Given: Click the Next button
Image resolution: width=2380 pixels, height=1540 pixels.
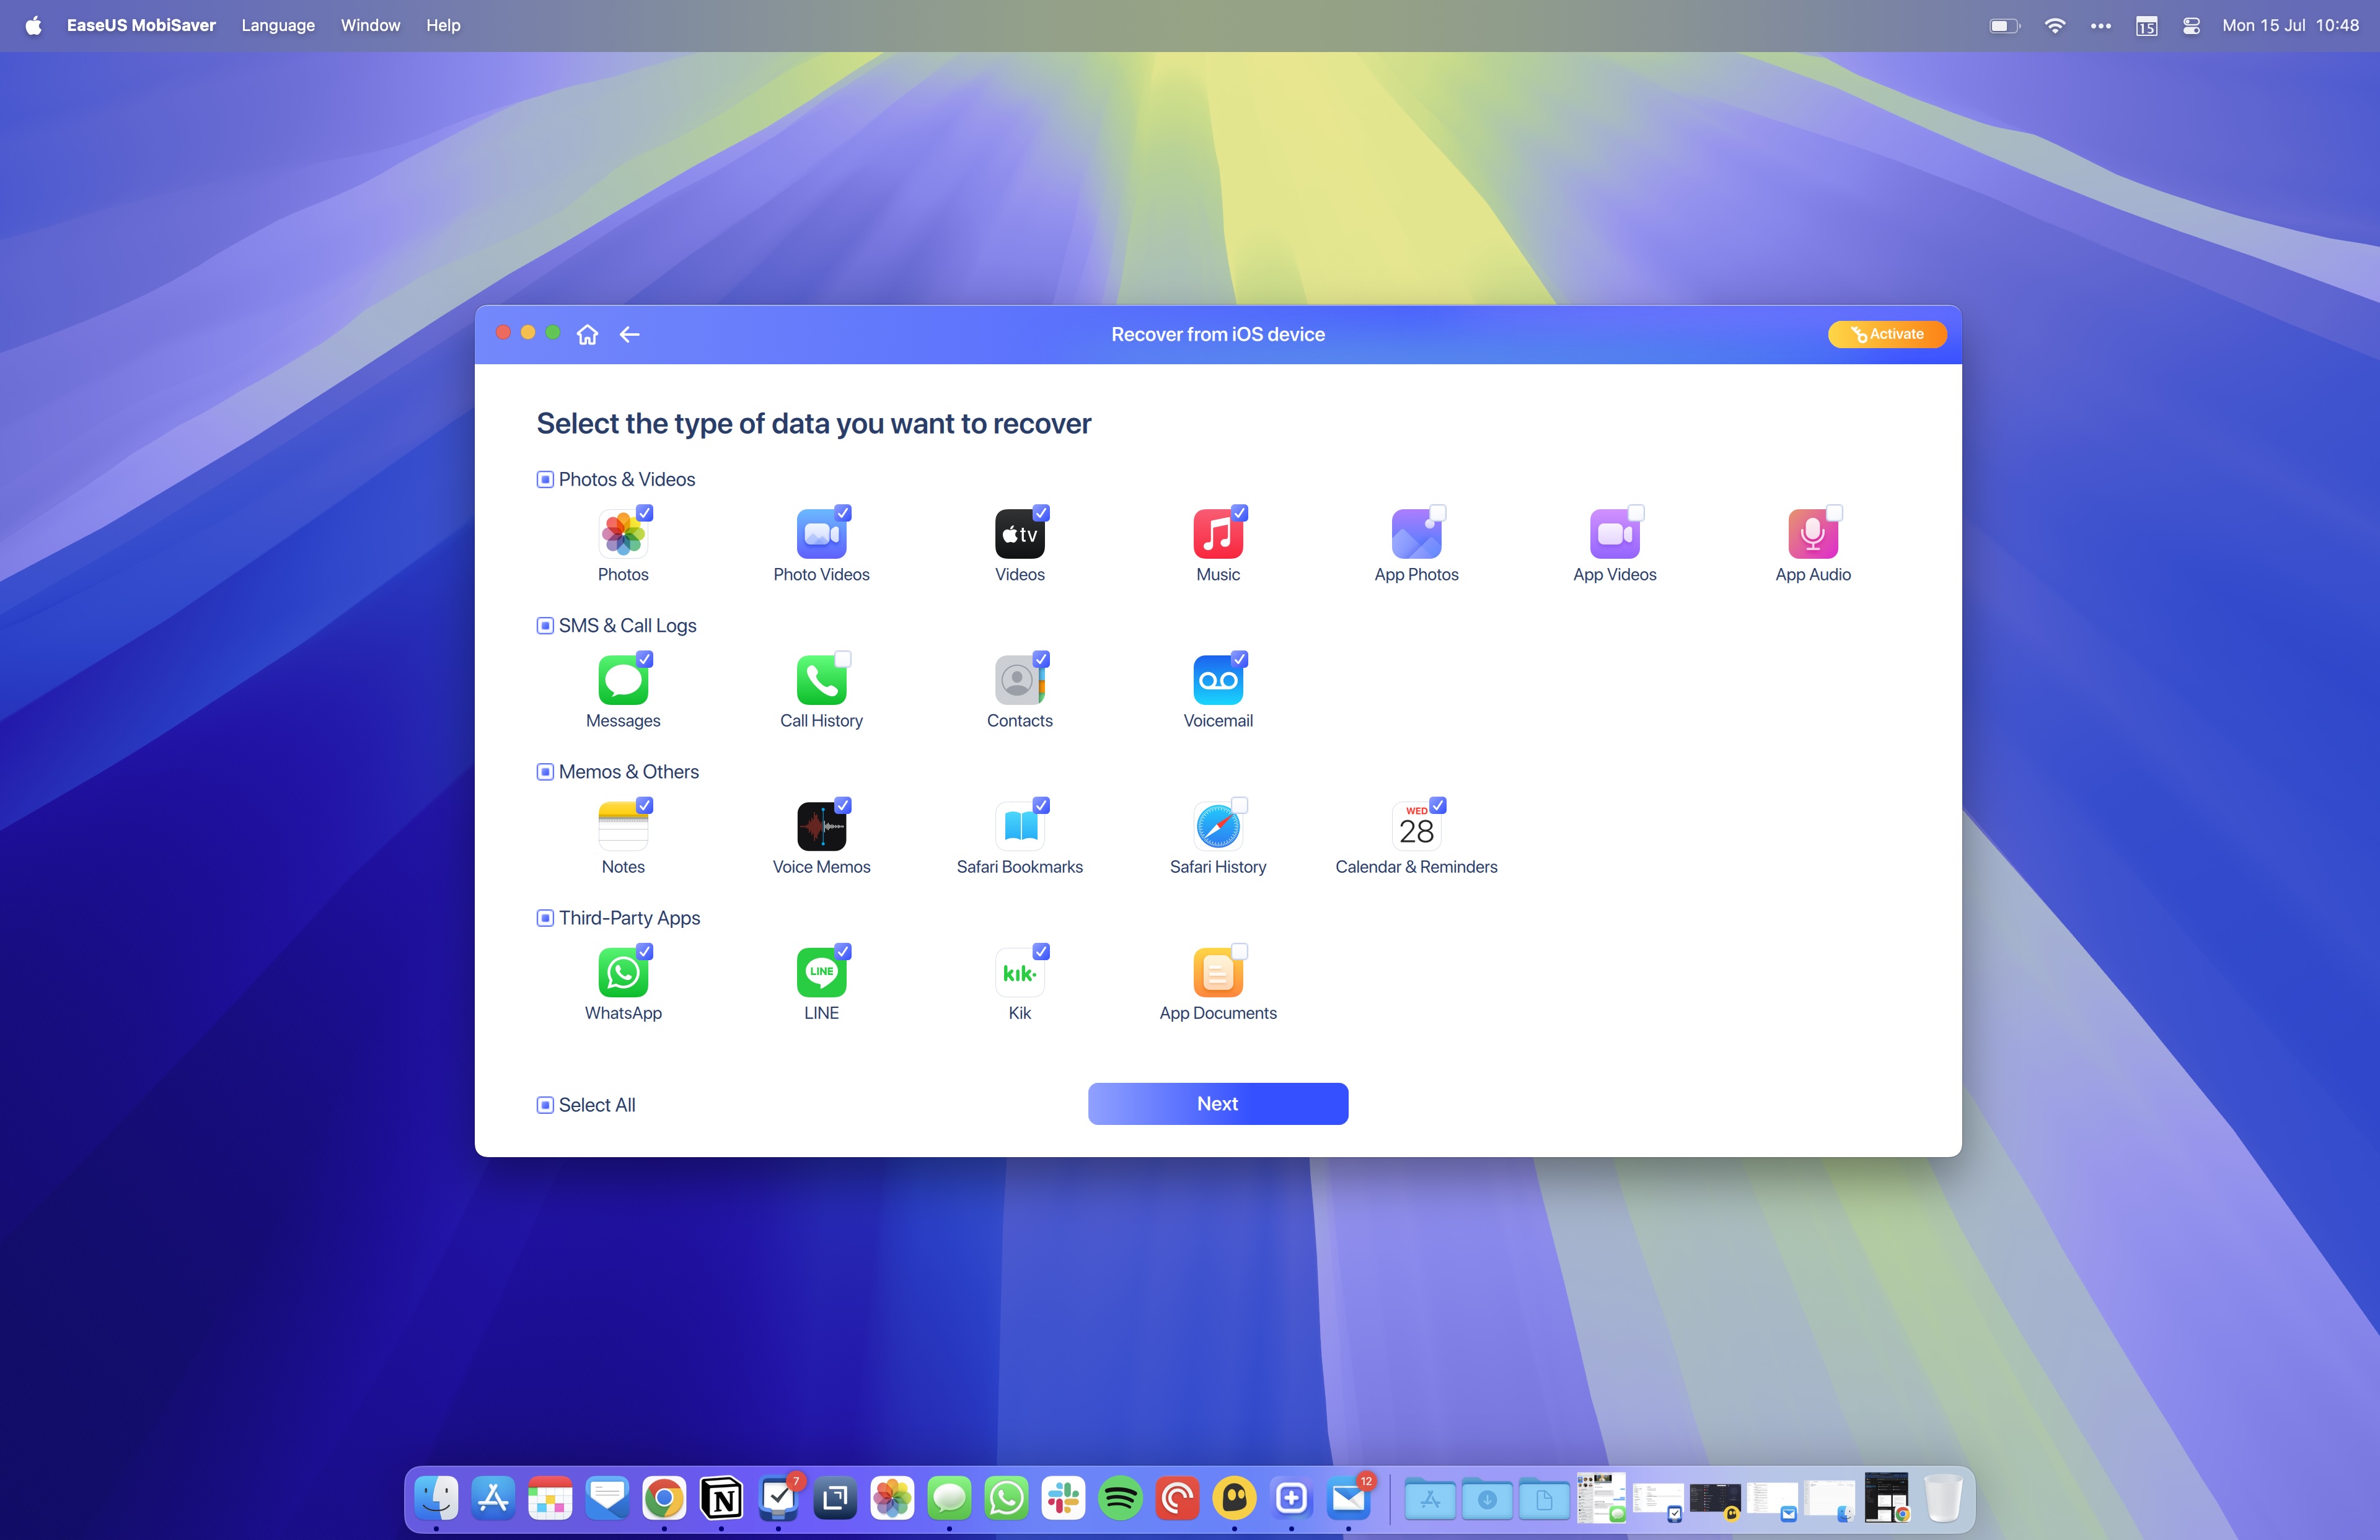Looking at the screenshot, I should pyautogui.click(x=1217, y=1103).
